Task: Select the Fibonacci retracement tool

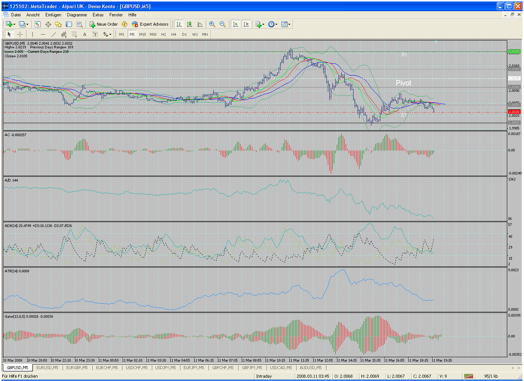Action: coord(74,34)
